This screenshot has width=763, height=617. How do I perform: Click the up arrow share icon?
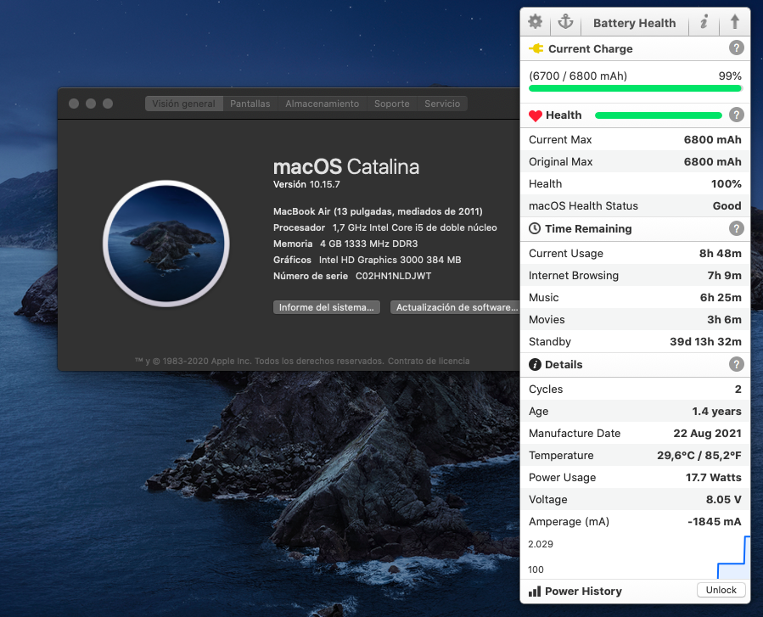click(x=735, y=22)
